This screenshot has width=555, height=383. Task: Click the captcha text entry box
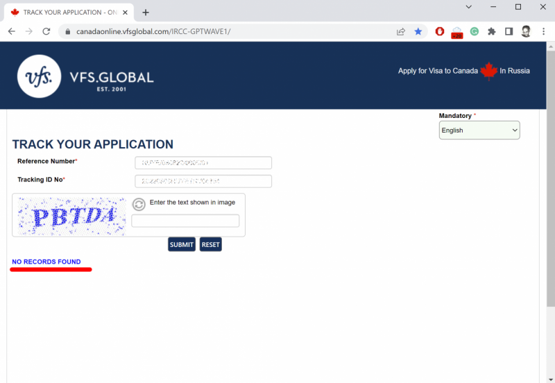click(185, 221)
